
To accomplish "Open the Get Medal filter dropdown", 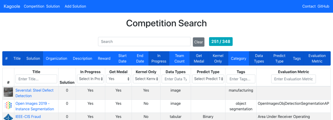I will tap(118, 79).
